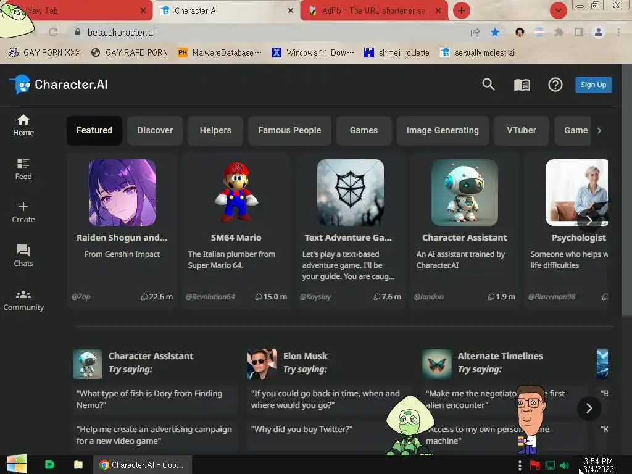Open Character Assistant featured card
The height and width of the screenshot is (474, 632).
[465, 231]
